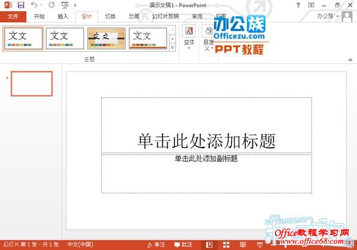Select slide 1 thumbnail in slide panel
The width and height of the screenshot is (357, 250).
[x=32, y=83]
